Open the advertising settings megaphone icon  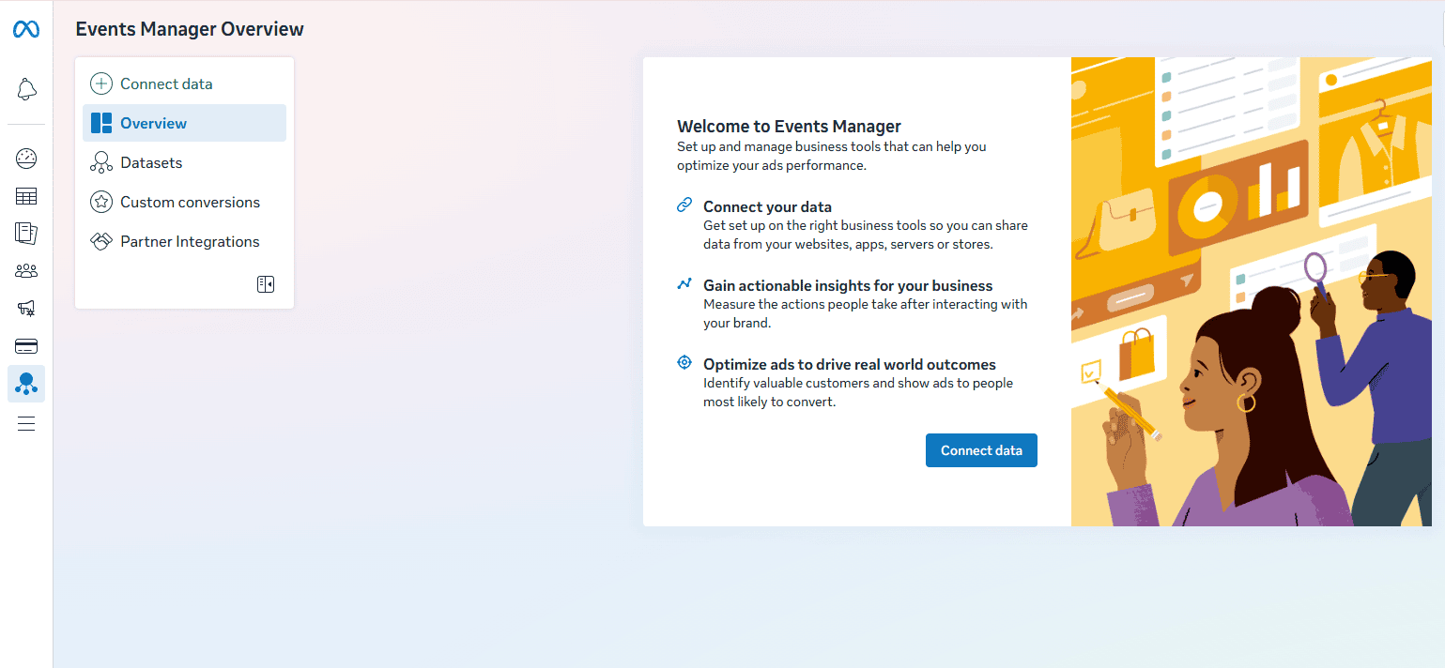click(26, 309)
